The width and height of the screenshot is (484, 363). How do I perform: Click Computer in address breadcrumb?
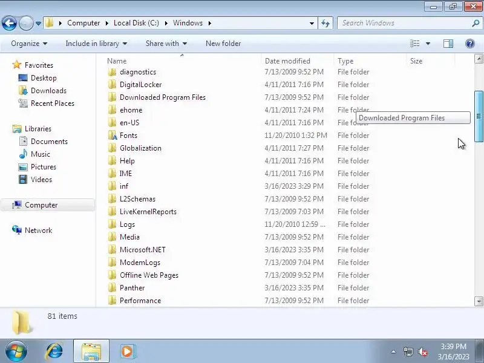(83, 23)
